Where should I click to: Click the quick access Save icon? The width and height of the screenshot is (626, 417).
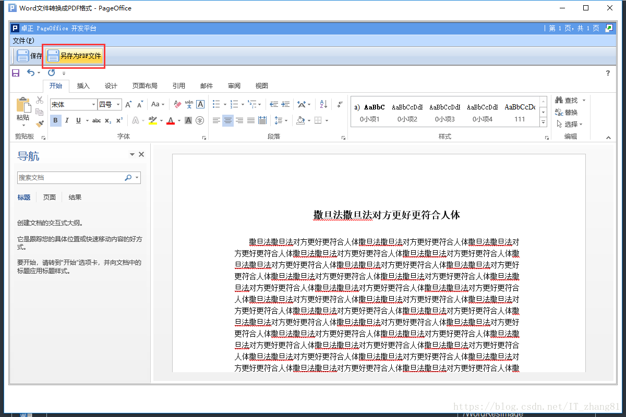[16, 73]
